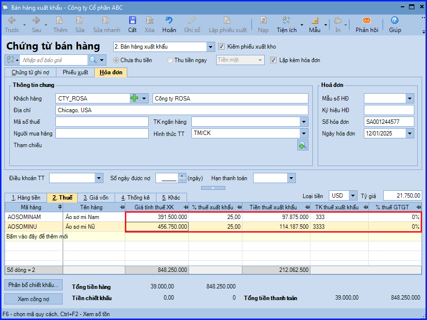Click the Nhập số báo giá field

point(54,60)
